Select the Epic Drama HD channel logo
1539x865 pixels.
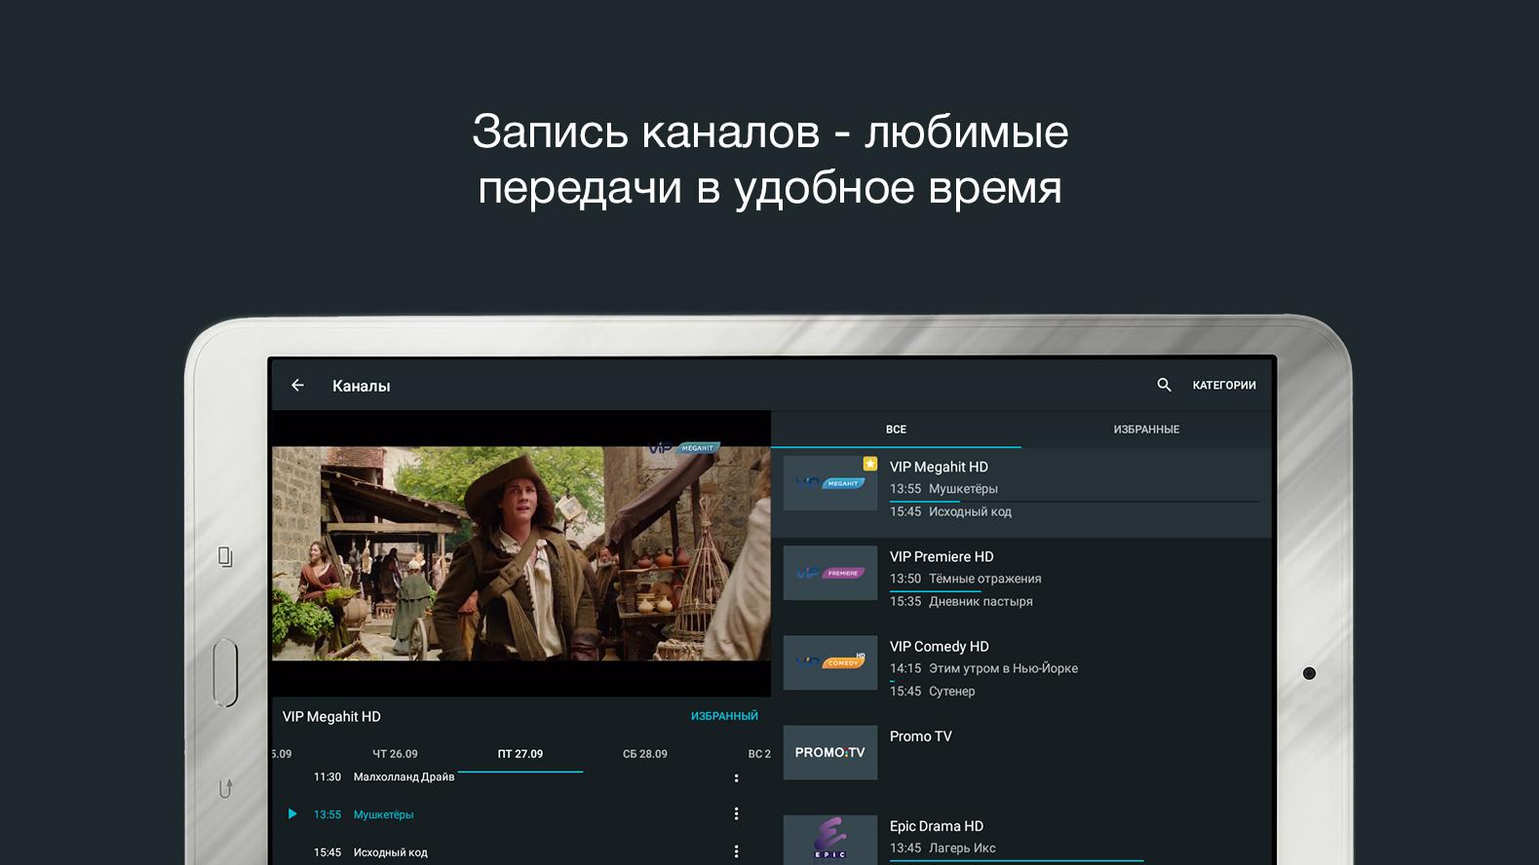coord(830,840)
